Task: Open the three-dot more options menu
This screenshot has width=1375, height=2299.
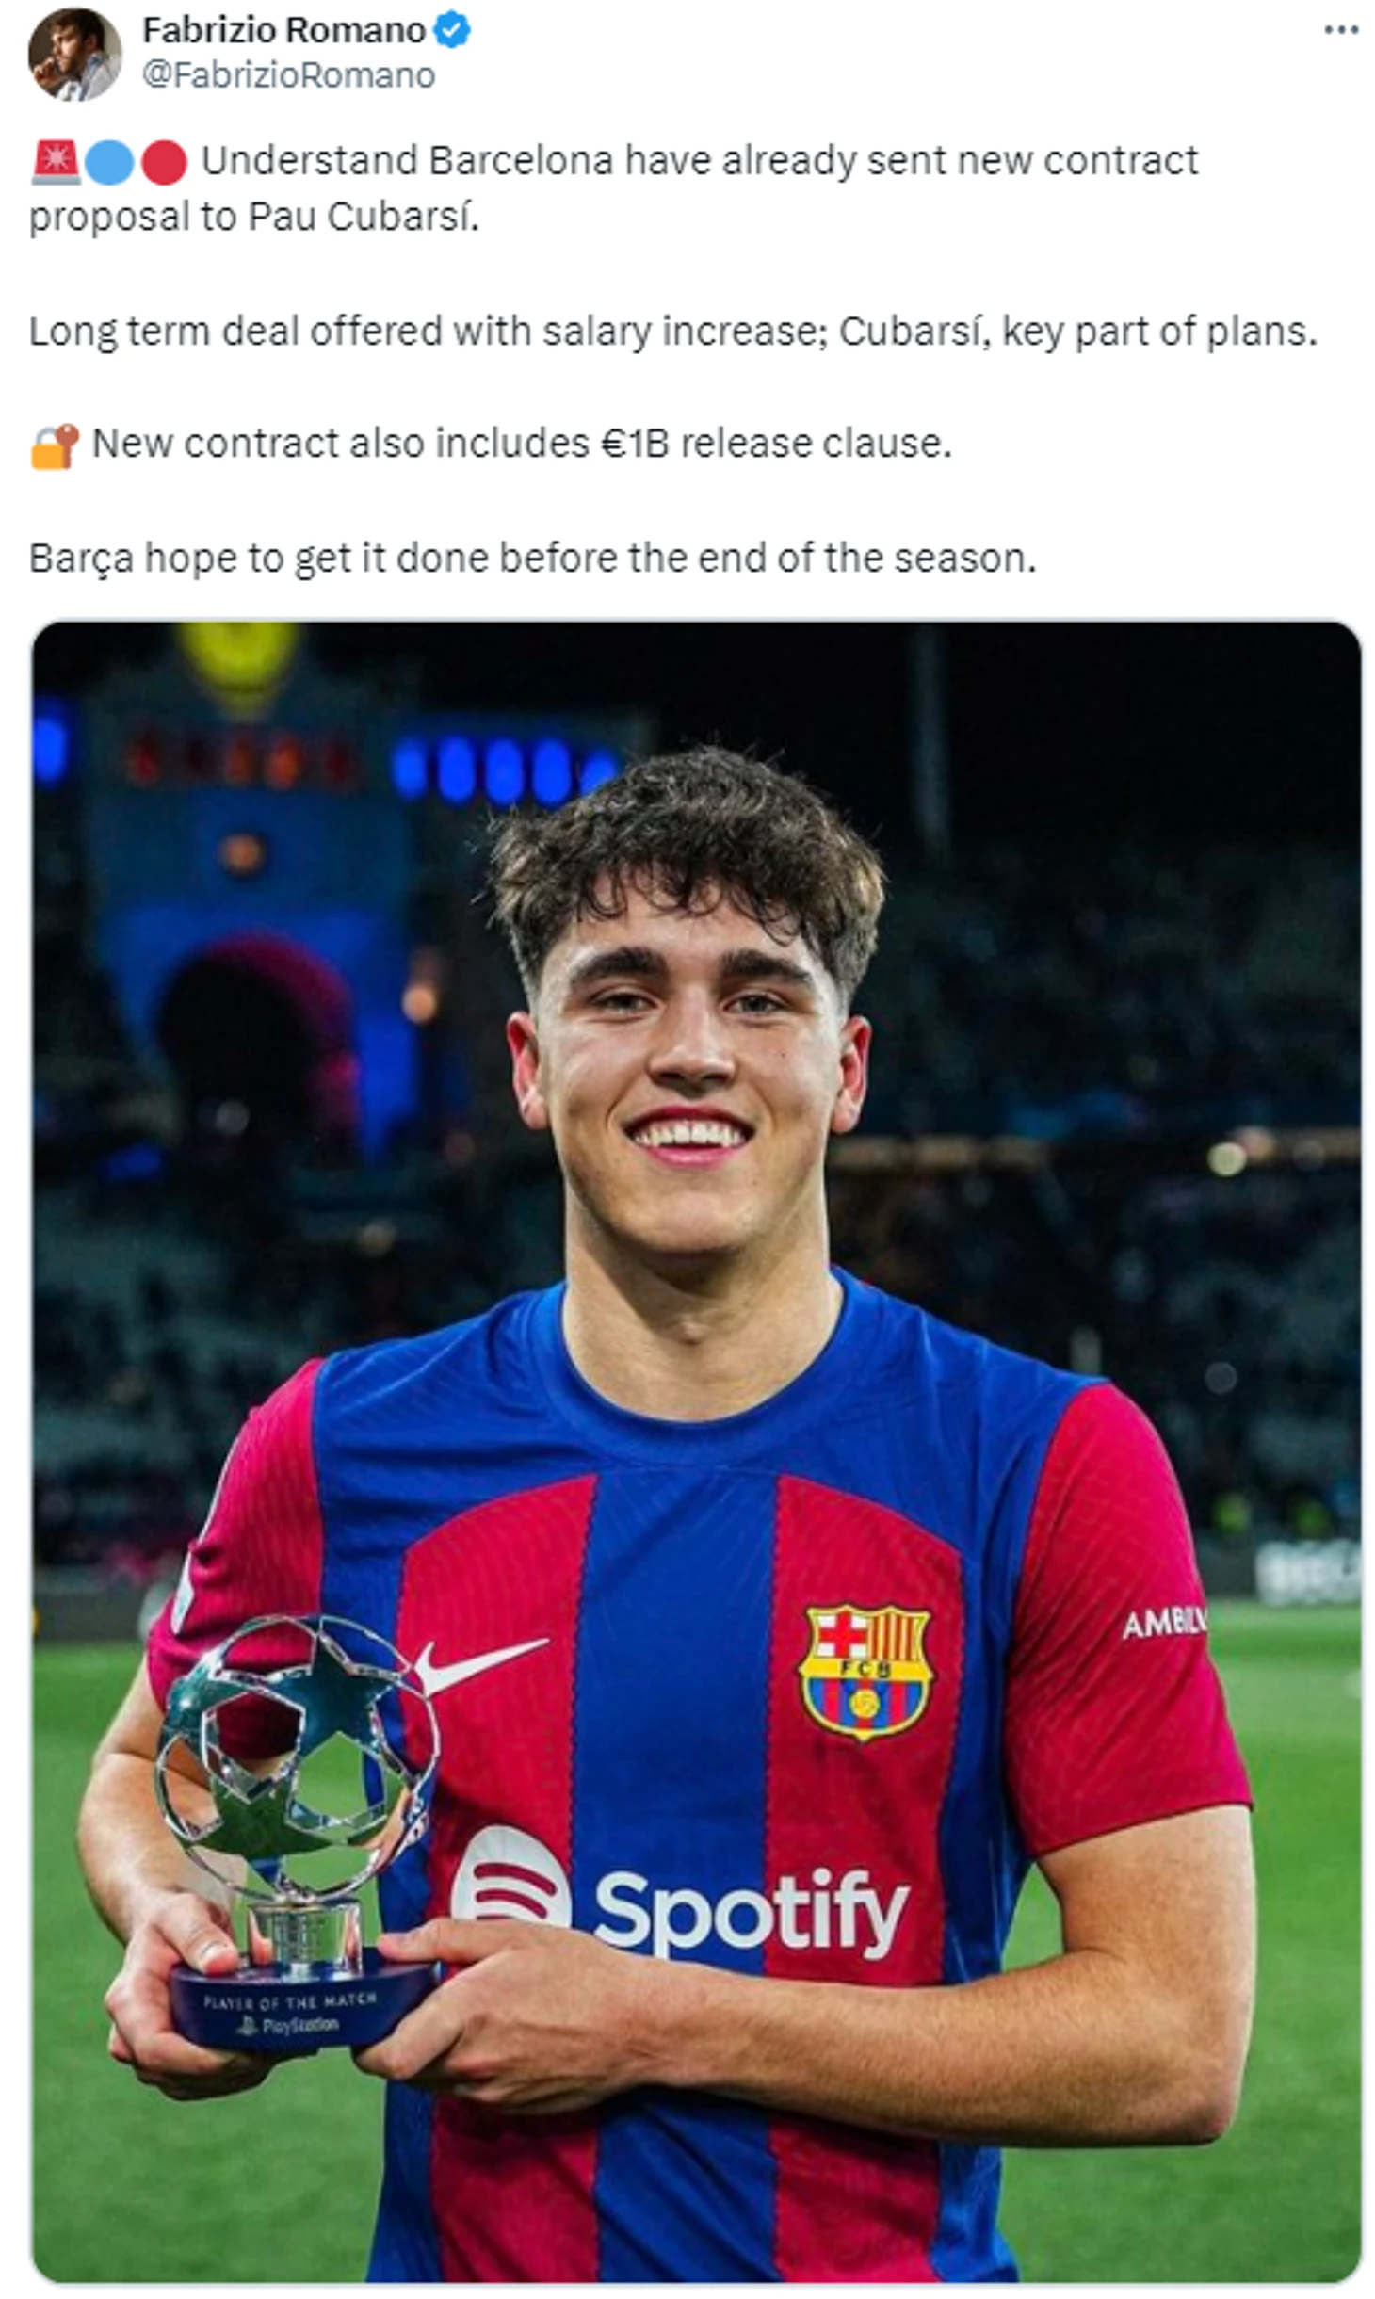Action: pyautogui.click(x=1340, y=31)
